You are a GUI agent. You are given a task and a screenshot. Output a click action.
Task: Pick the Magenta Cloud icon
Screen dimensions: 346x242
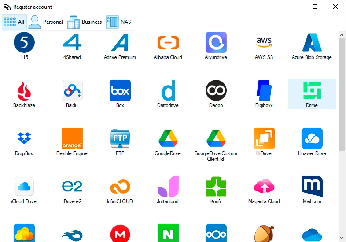coord(264,186)
